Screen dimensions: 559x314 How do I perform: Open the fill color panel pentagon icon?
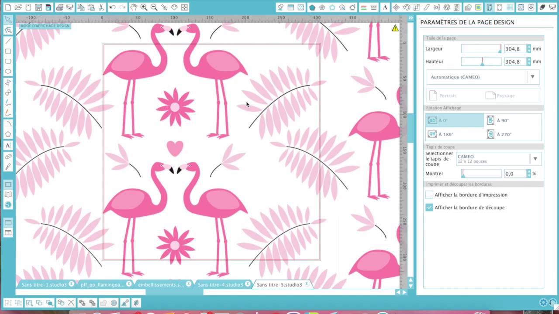(x=312, y=7)
